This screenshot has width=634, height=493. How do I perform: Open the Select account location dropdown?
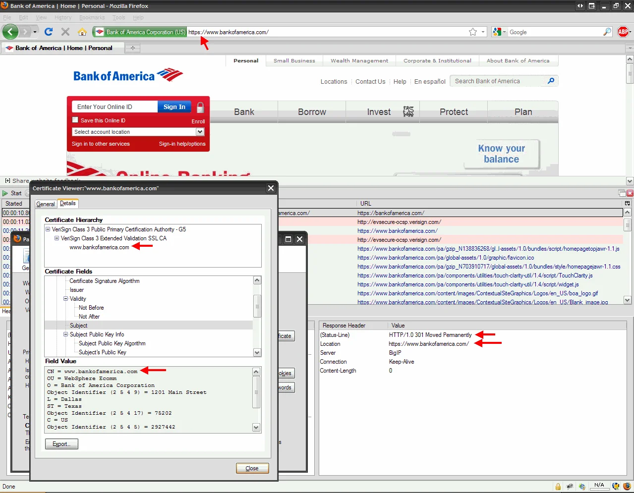point(138,132)
